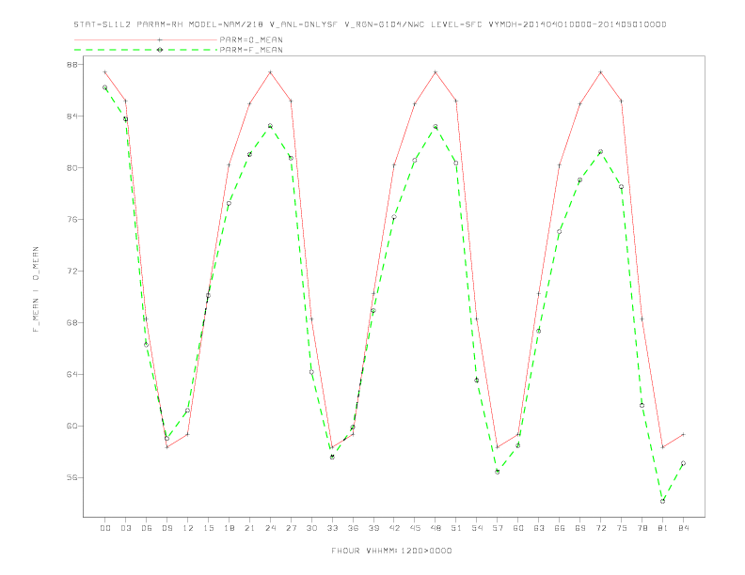Click the PARM=F_MEAN legend label
The image size is (745, 575).
point(251,50)
